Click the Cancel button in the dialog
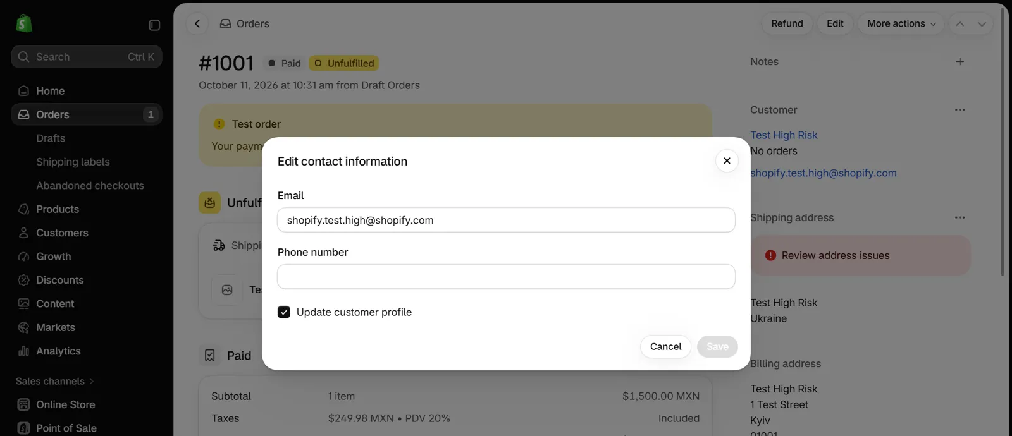 (x=665, y=346)
